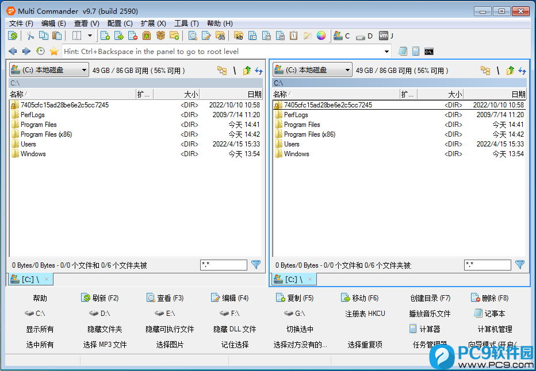Click left panel go-up green arrow icon
Screen dimensions: 536x371
[247, 70]
